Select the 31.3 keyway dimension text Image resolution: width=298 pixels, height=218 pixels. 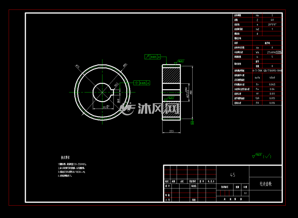[x=105, y=107]
